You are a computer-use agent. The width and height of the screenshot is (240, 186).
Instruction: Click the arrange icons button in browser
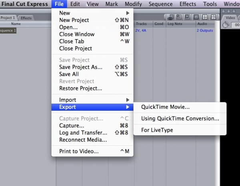pos(204,17)
